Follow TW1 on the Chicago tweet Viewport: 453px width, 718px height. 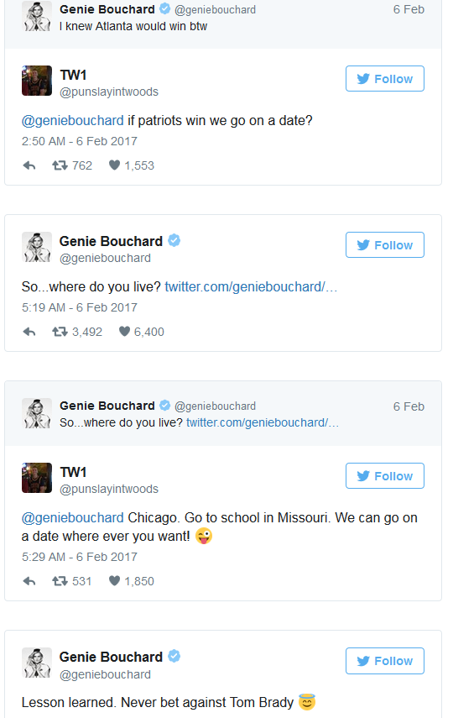385,476
